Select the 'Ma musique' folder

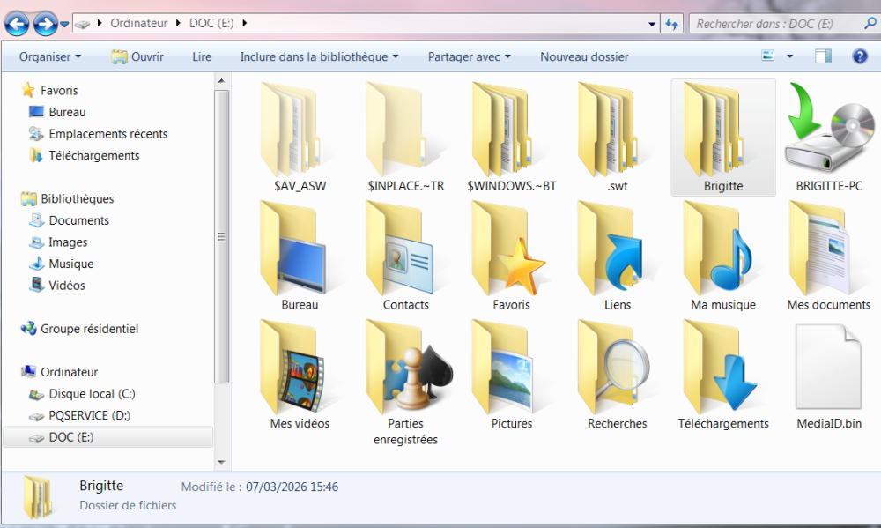click(x=723, y=256)
